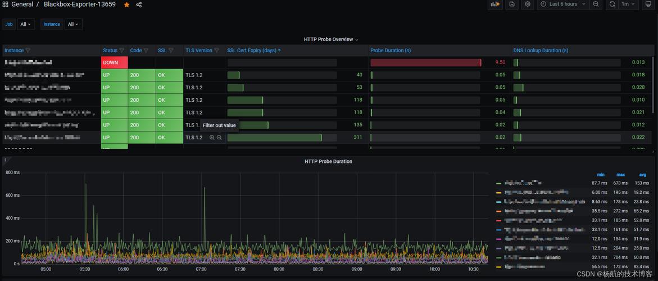Open dashboard settings gear icon
The height and width of the screenshot is (281, 658).
[527, 4]
